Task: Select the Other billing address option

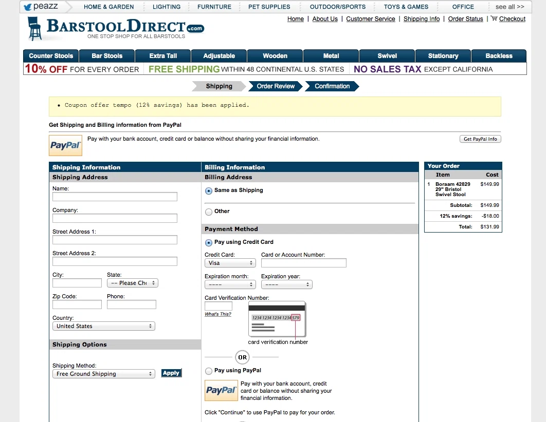Action: point(209,212)
